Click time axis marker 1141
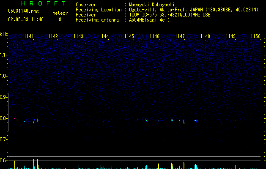The image size is (266, 169). (29, 36)
